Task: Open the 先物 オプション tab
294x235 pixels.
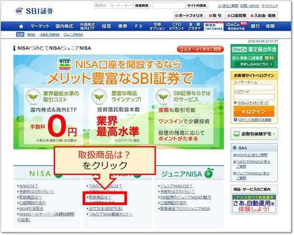Action: (157, 26)
